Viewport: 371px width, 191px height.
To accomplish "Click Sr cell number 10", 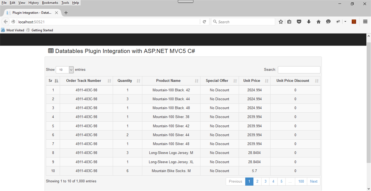I will point(53,171).
